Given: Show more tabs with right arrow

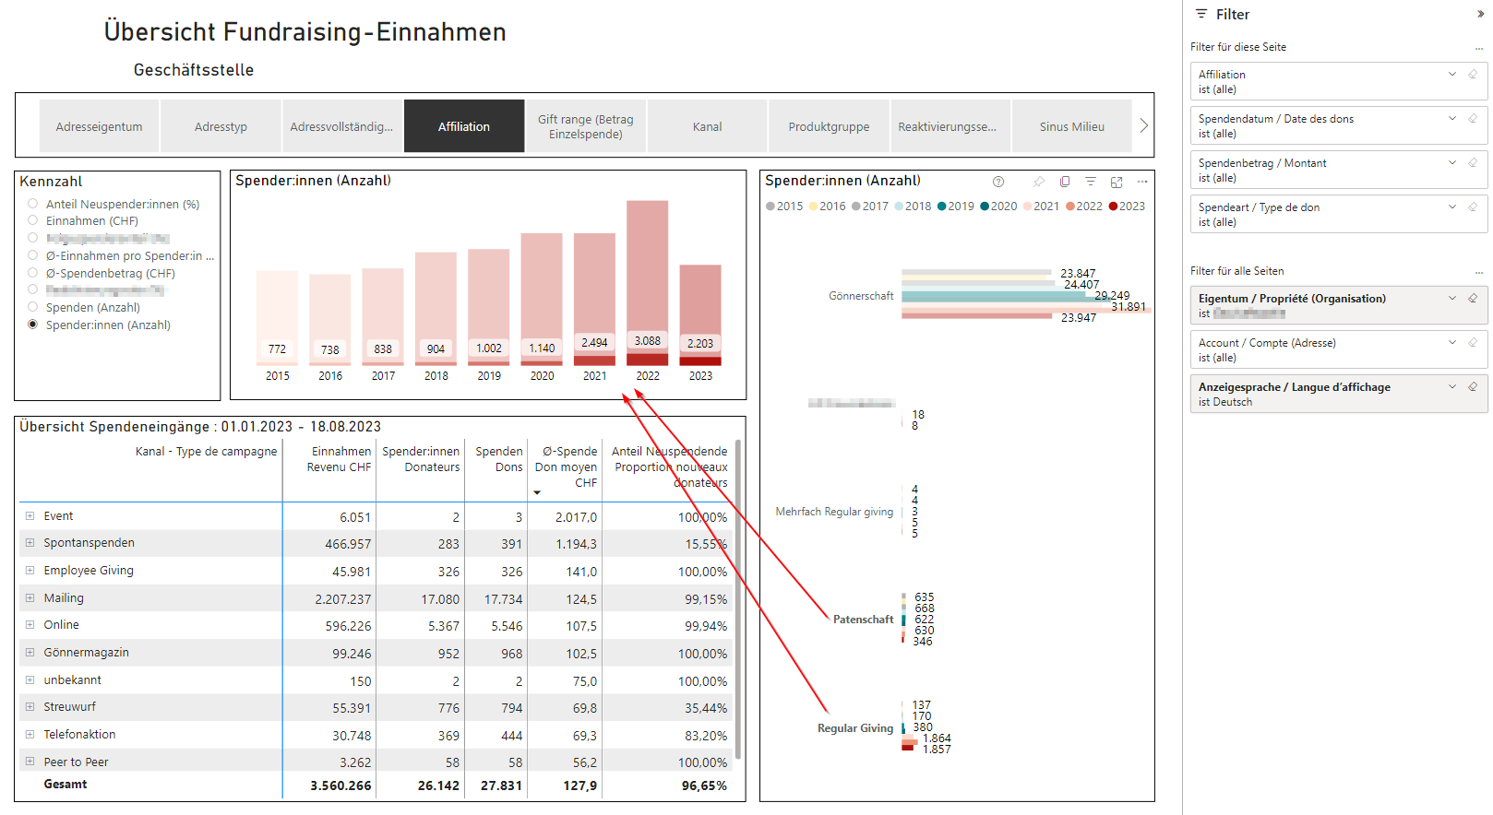Looking at the screenshot, I should pos(1144,125).
